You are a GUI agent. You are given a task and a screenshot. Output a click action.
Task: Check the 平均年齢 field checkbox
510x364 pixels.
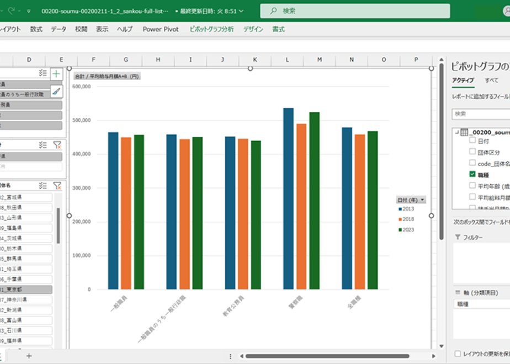472,185
